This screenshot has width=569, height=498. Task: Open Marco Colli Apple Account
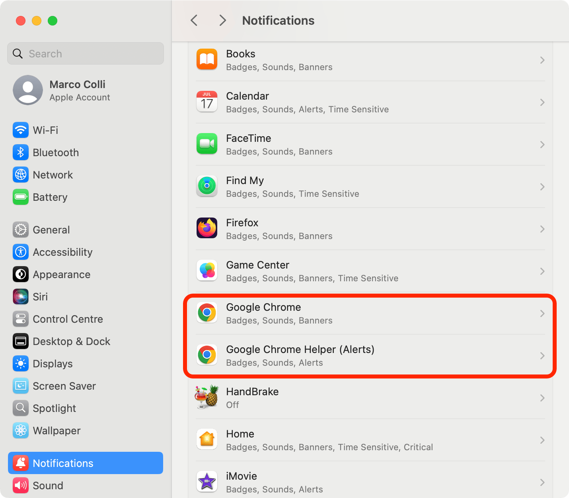[86, 90]
